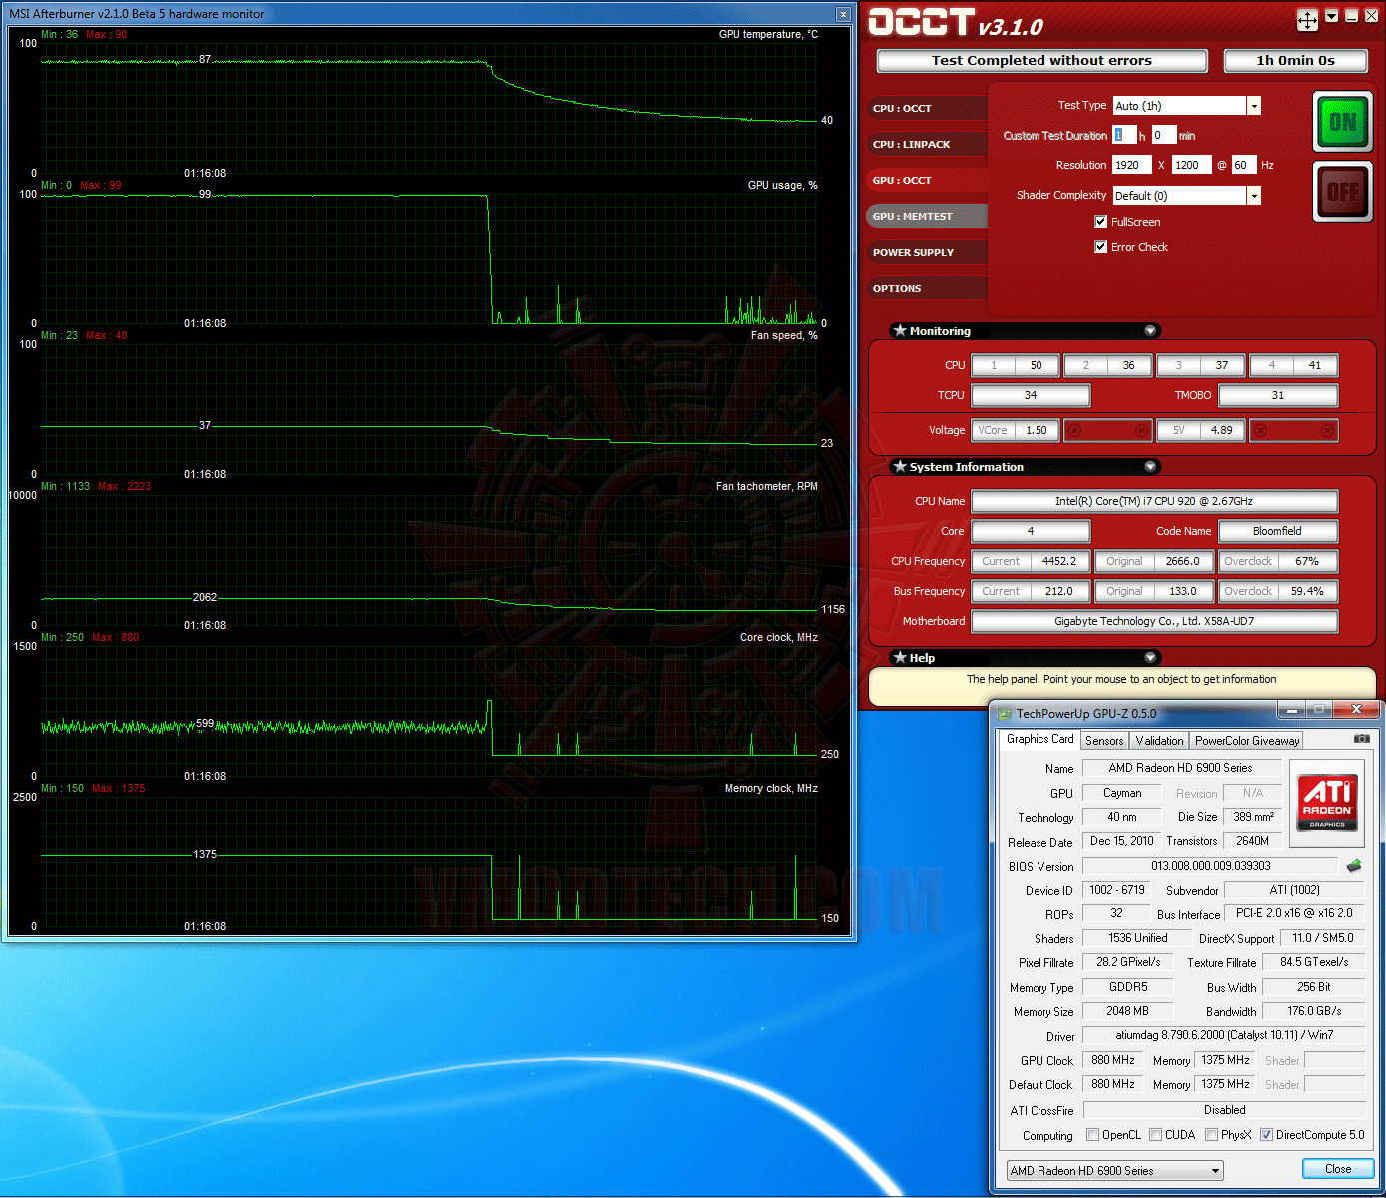
Task: Click the refresh rate field showing 60
Action: [1244, 165]
